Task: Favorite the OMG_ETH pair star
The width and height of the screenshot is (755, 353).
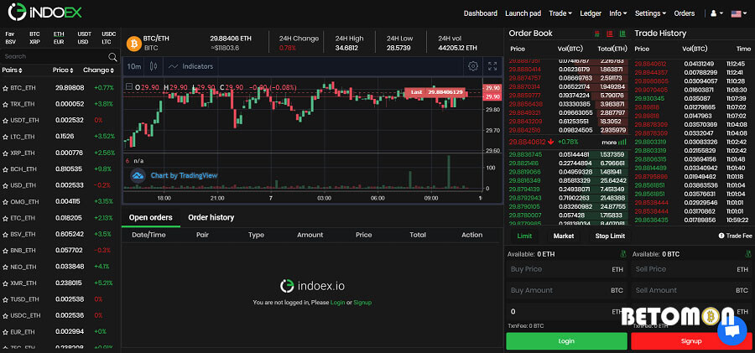Action: pos(5,202)
